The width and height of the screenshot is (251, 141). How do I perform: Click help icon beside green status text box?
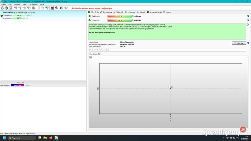[x=248, y=25]
